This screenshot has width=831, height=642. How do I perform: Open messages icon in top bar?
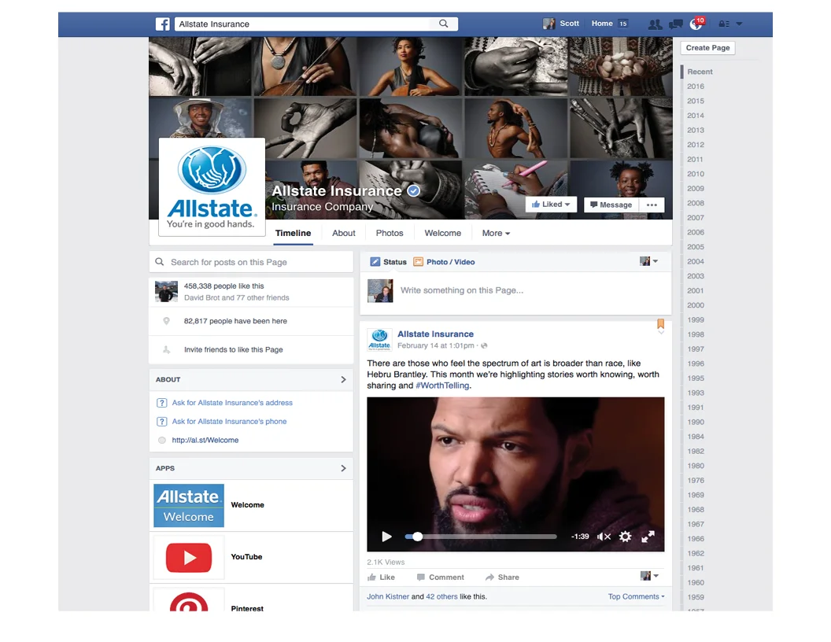676,24
